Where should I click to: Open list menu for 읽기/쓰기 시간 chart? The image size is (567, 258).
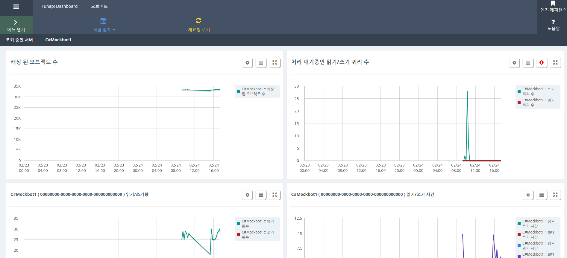click(542, 195)
